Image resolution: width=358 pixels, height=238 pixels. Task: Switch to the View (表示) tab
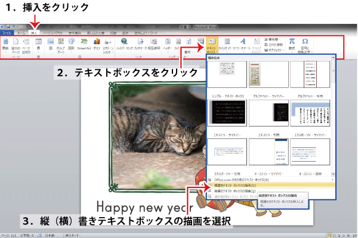point(125,33)
